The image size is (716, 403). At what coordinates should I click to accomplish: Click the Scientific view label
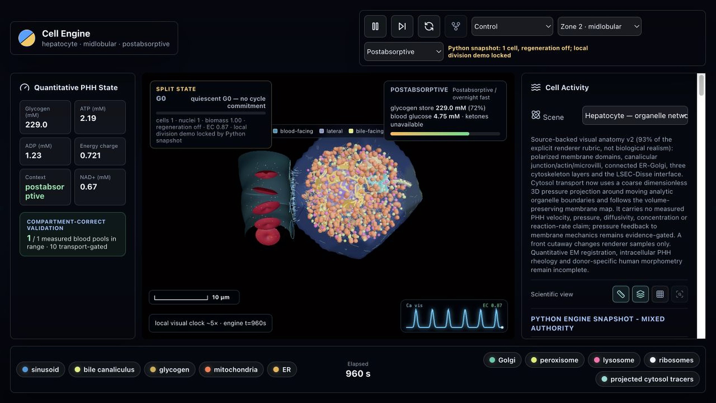[552, 294]
